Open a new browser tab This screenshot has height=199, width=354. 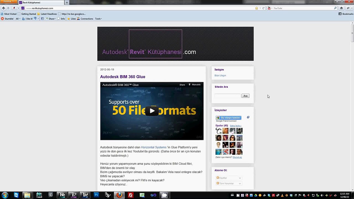[67, 2]
